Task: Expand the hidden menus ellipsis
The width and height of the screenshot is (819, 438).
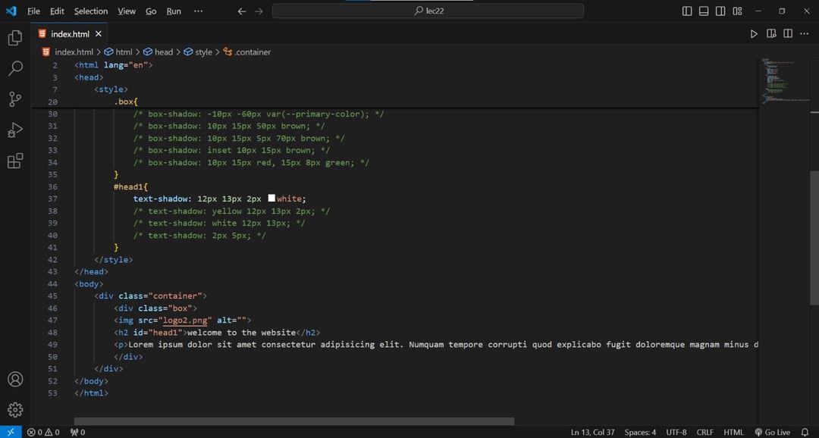Action: [198, 11]
